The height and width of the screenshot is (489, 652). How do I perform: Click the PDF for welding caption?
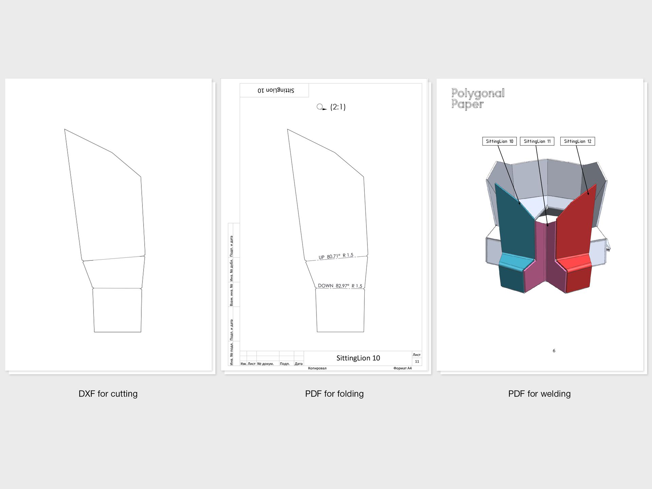click(539, 394)
